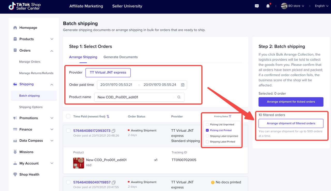Open Affiliate Marketing in top menu
331x191 pixels.
[x=86, y=6]
